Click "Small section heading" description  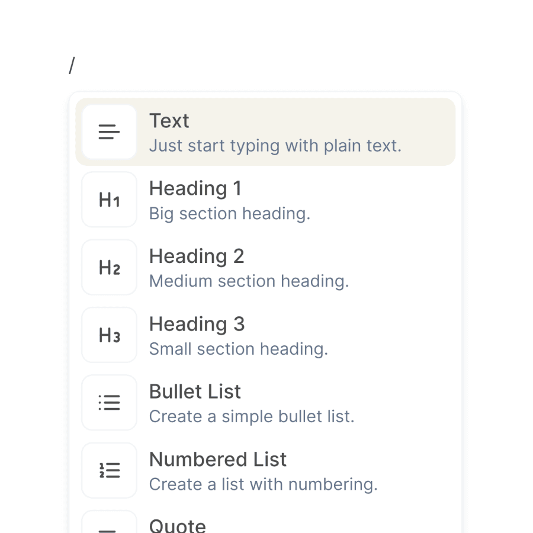[238, 349]
